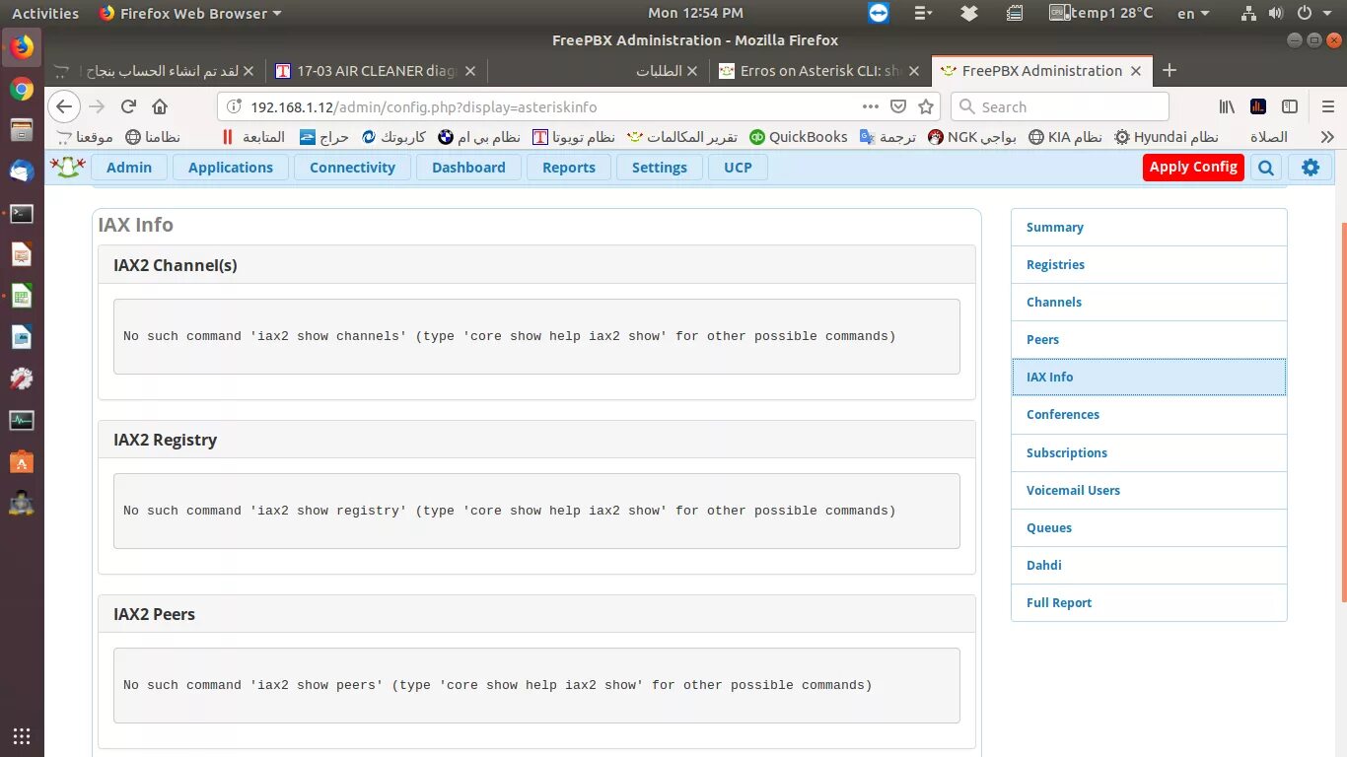This screenshot has width=1347, height=757.
Task: Click the FreePBX frog logo
Action: tap(67, 167)
